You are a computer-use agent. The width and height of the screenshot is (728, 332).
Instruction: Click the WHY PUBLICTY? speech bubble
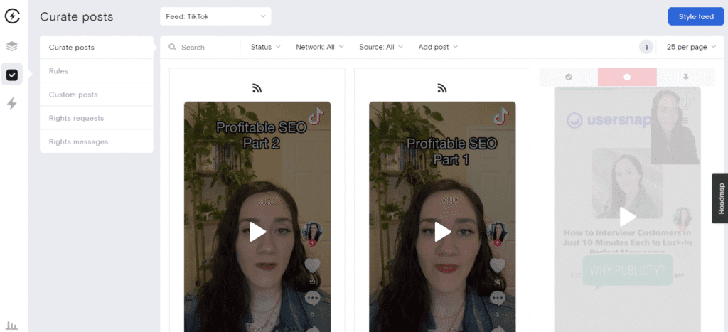tap(627, 272)
